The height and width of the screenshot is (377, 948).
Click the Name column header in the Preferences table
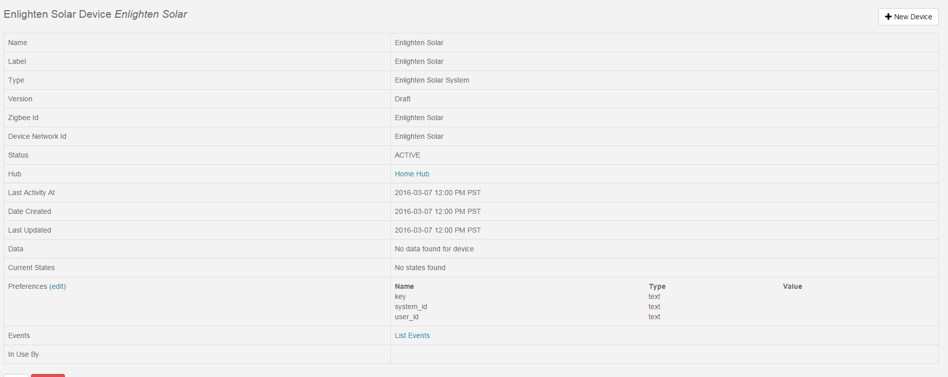coord(404,286)
